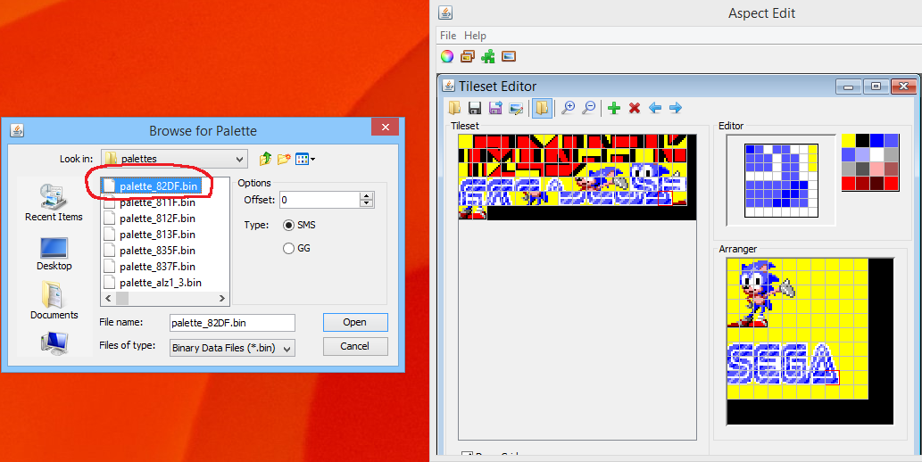This screenshot has height=462, width=922.
Task: Pick the yellow swatch in Editor palette
Action: (849, 141)
